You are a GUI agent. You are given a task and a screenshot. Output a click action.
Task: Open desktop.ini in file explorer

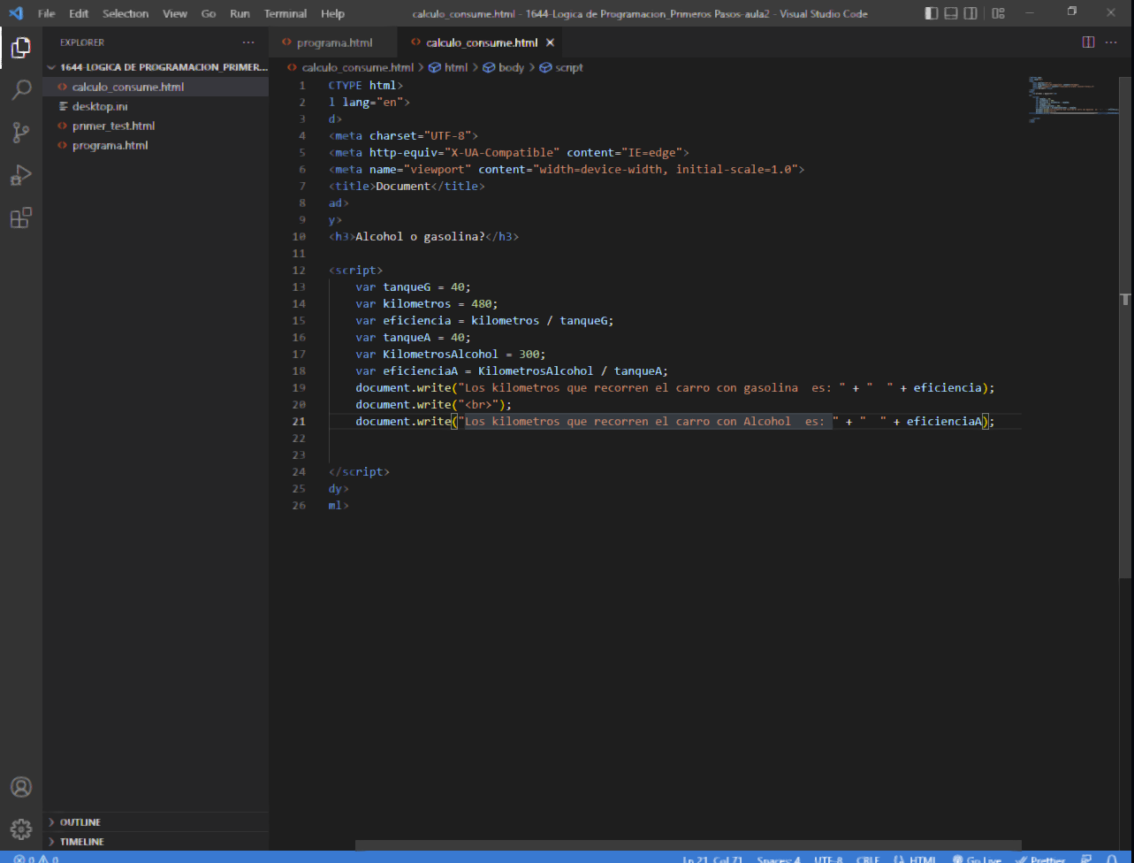coord(156,106)
